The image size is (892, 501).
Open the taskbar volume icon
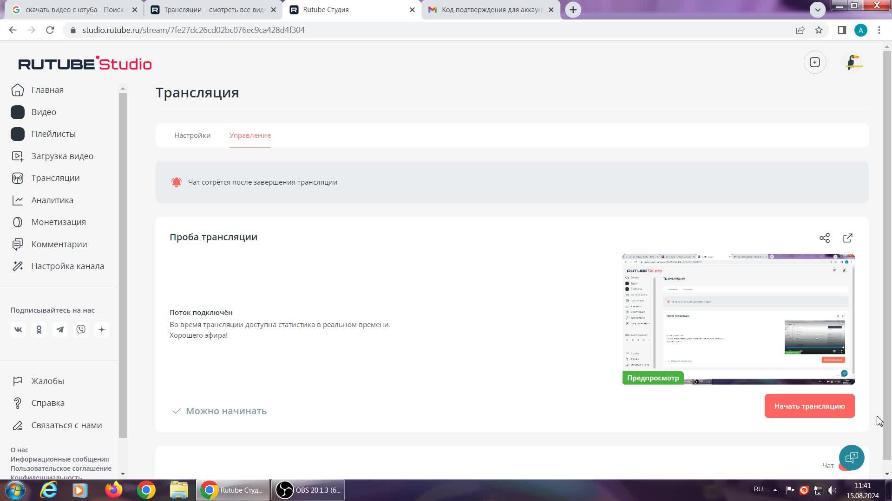pos(832,490)
